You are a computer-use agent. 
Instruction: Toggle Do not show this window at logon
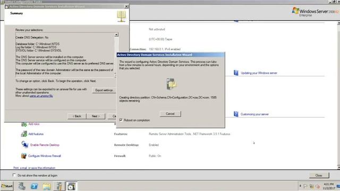[14, 175]
